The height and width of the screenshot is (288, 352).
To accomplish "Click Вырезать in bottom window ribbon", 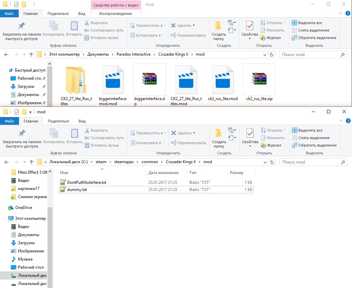I will coord(97,130).
